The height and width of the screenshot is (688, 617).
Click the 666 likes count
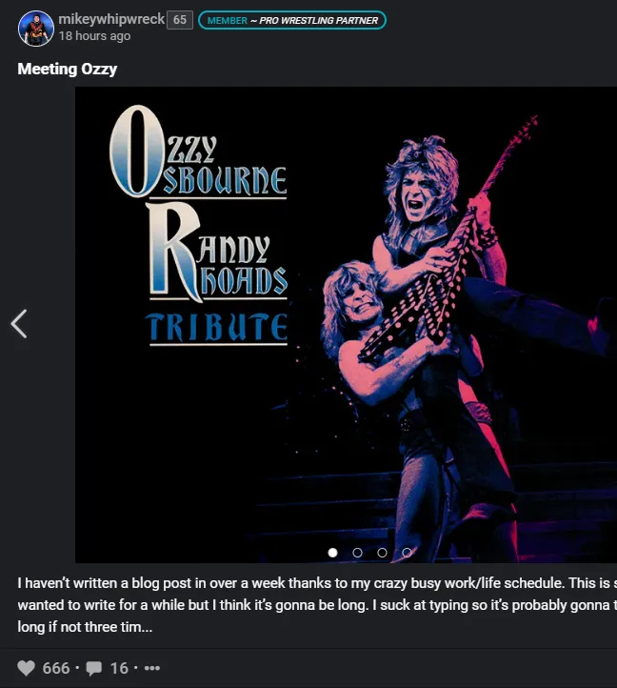[56, 668]
